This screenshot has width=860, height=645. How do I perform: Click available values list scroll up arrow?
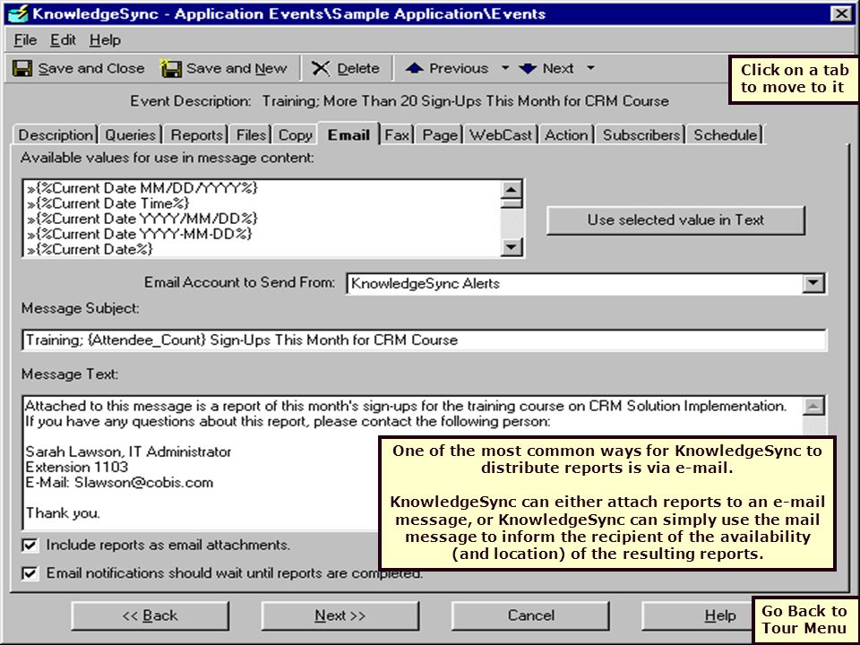512,190
